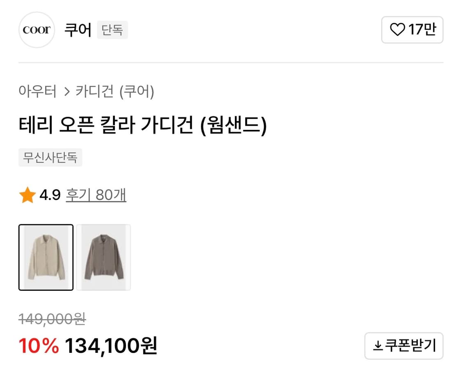
Task: Click the orange star rating icon
Action: point(27,196)
